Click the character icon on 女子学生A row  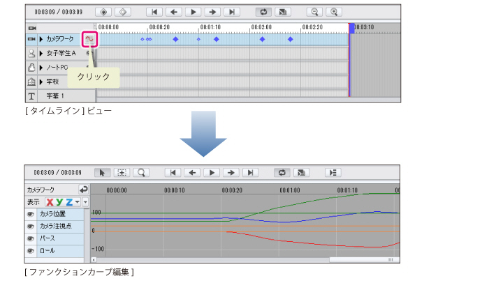click(x=31, y=53)
